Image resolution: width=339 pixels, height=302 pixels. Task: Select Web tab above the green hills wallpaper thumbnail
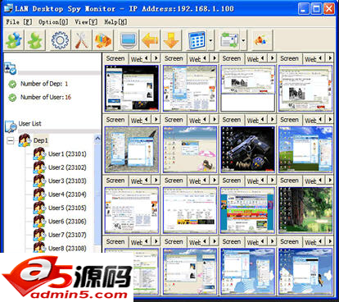(x=310, y=121)
